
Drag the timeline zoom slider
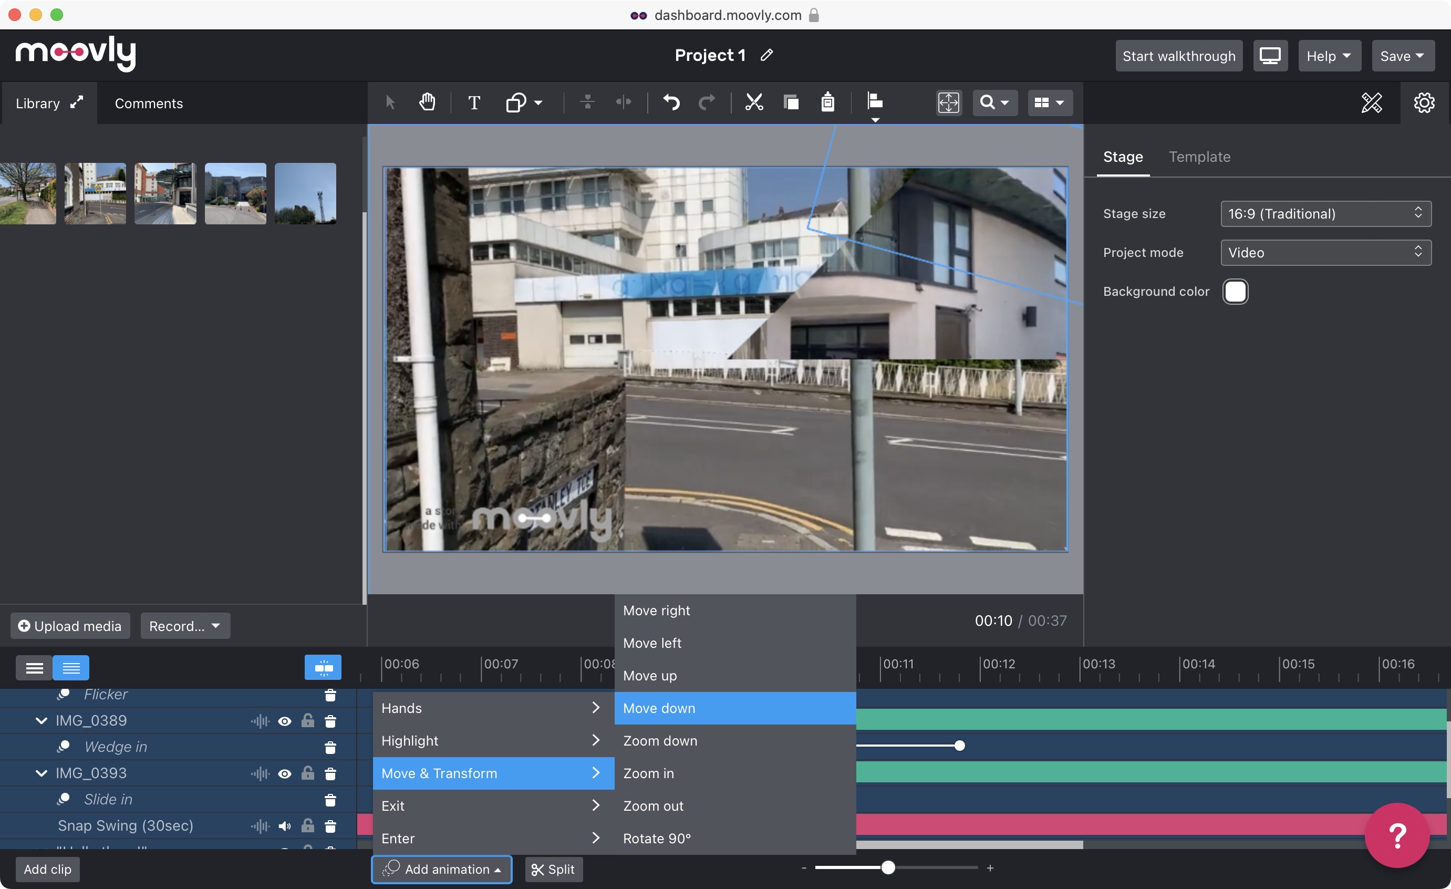tap(888, 867)
